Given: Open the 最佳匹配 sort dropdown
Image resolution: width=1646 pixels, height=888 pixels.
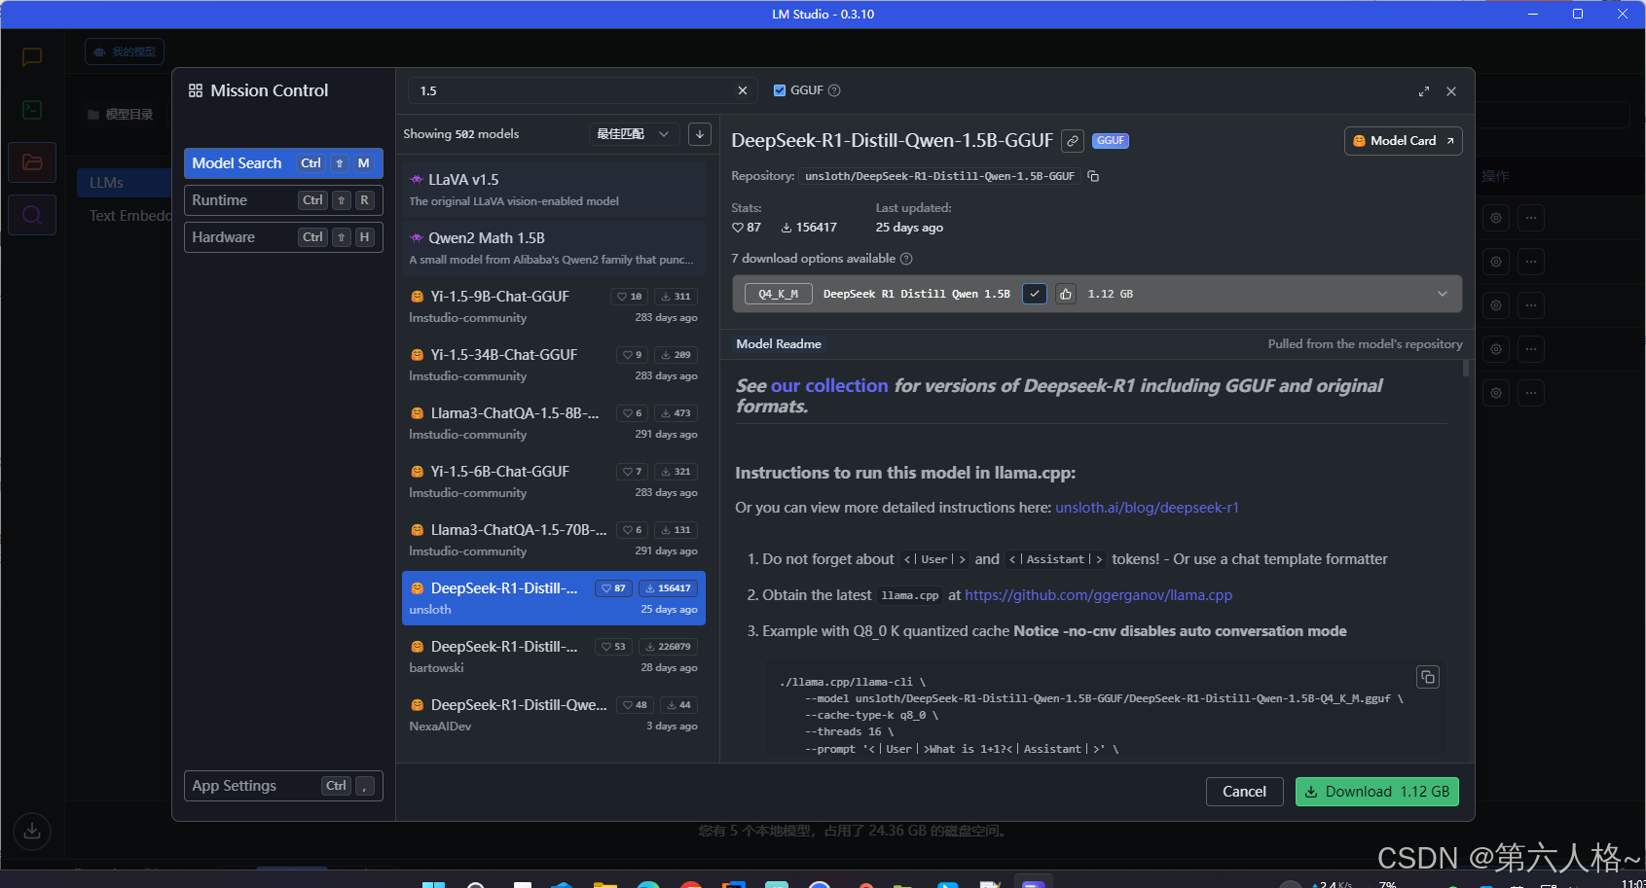Looking at the screenshot, I should [634, 134].
